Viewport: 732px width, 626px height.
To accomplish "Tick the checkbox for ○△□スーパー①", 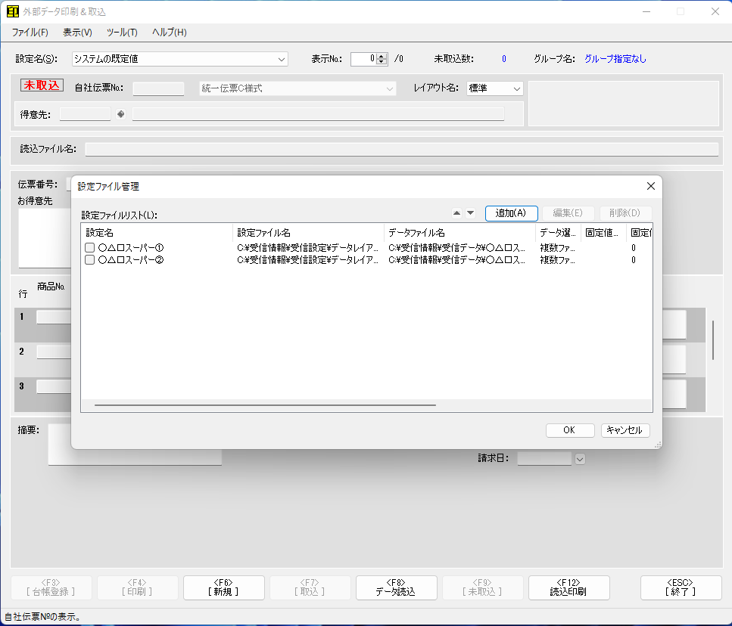I will (x=89, y=247).
